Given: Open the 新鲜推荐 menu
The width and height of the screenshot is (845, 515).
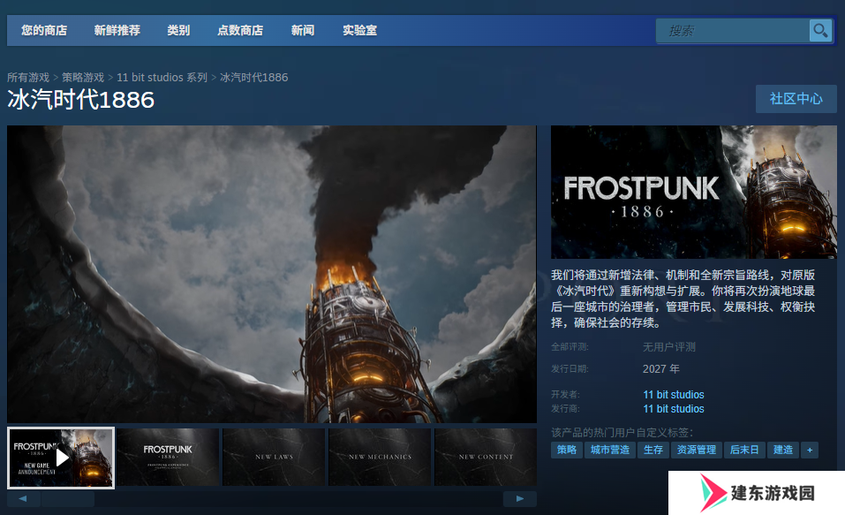Looking at the screenshot, I should (x=117, y=30).
